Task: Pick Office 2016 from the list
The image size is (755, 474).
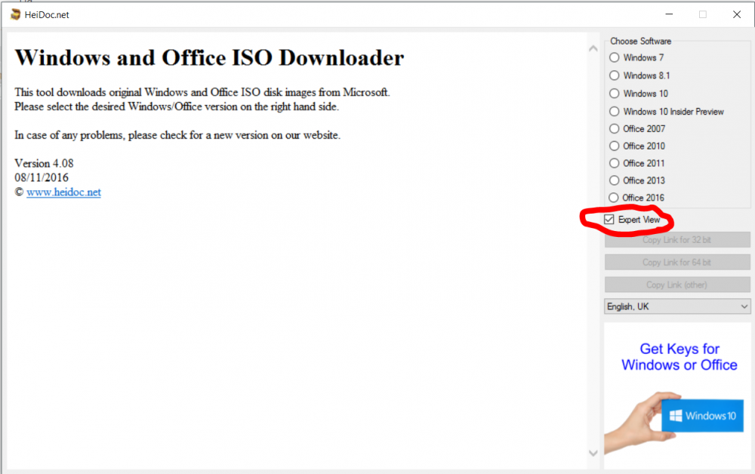Action: click(614, 197)
